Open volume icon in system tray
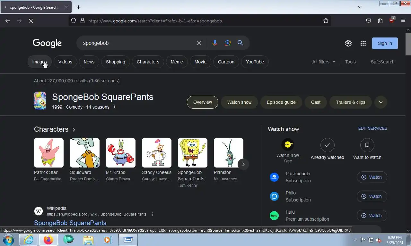This screenshot has width=411, height=246. coord(379,240)
